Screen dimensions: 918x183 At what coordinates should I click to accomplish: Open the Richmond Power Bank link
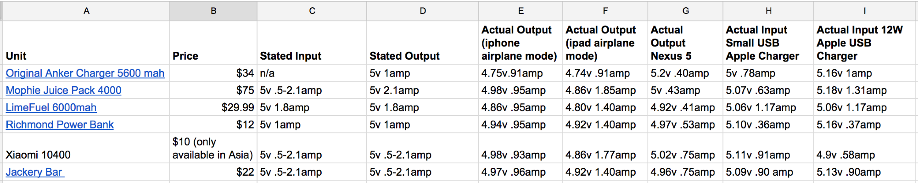click(60, 125)
